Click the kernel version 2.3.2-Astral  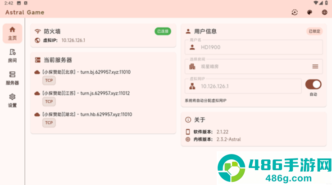click(228, 139)
